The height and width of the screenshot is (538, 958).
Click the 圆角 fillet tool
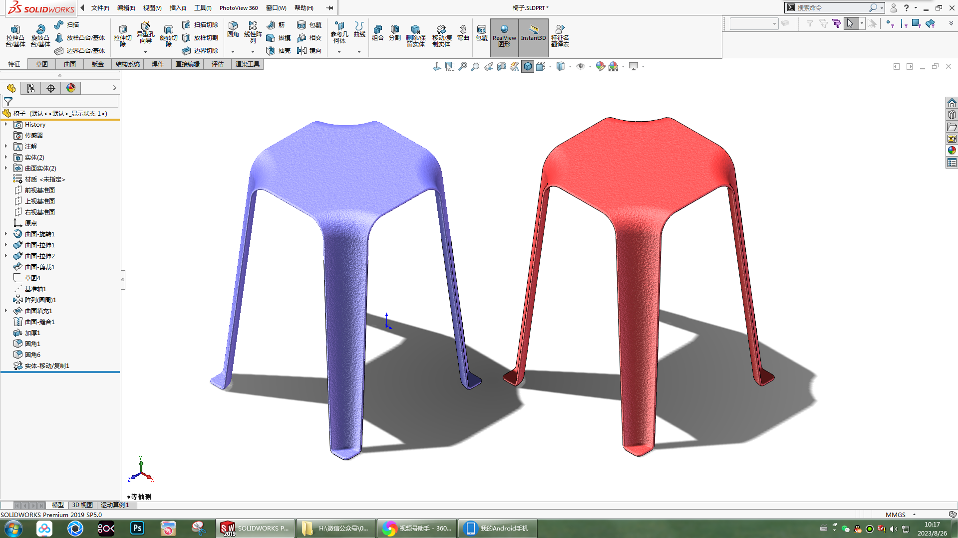(x=233, y=30)
